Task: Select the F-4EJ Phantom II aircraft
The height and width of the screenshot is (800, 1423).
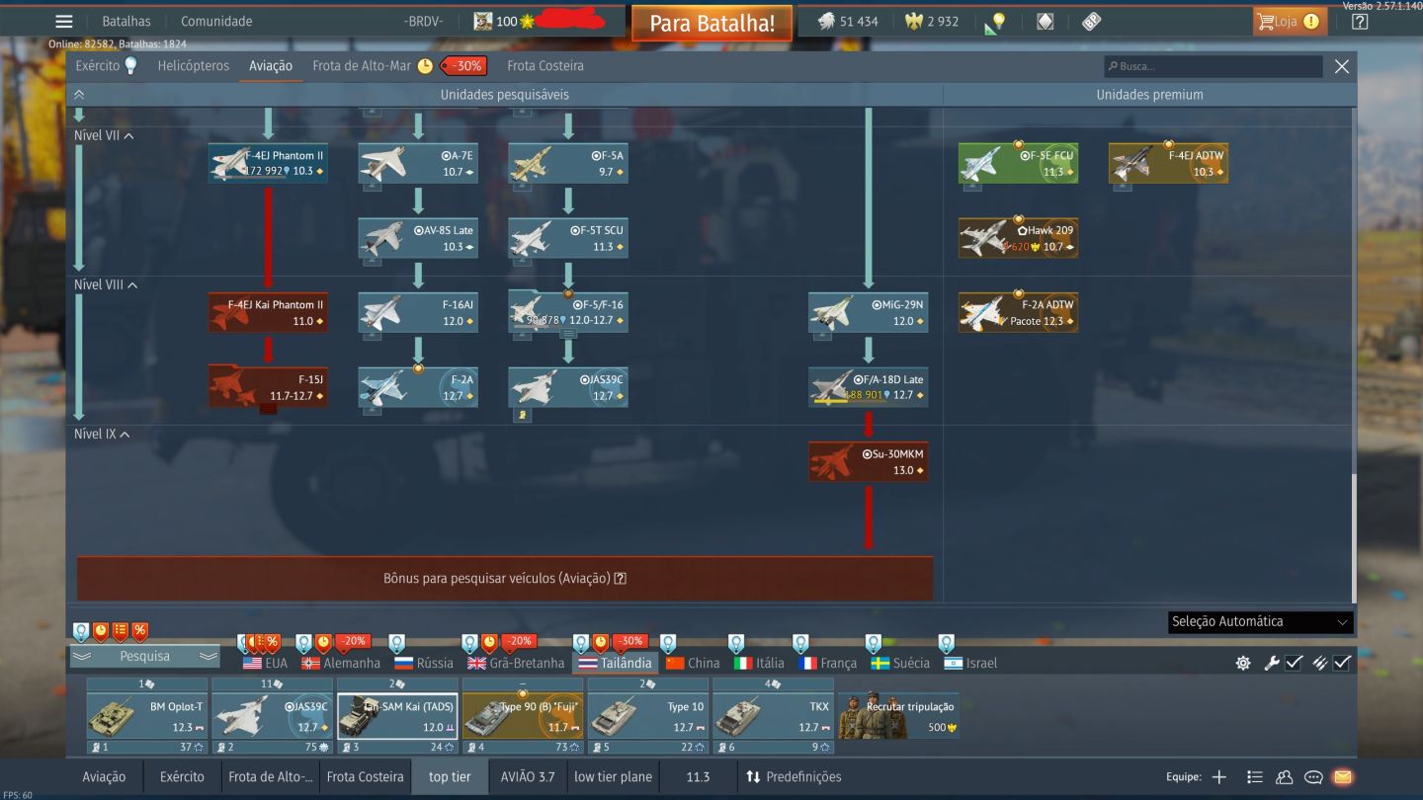Action: pyautogui.click(x=268, y=163)
